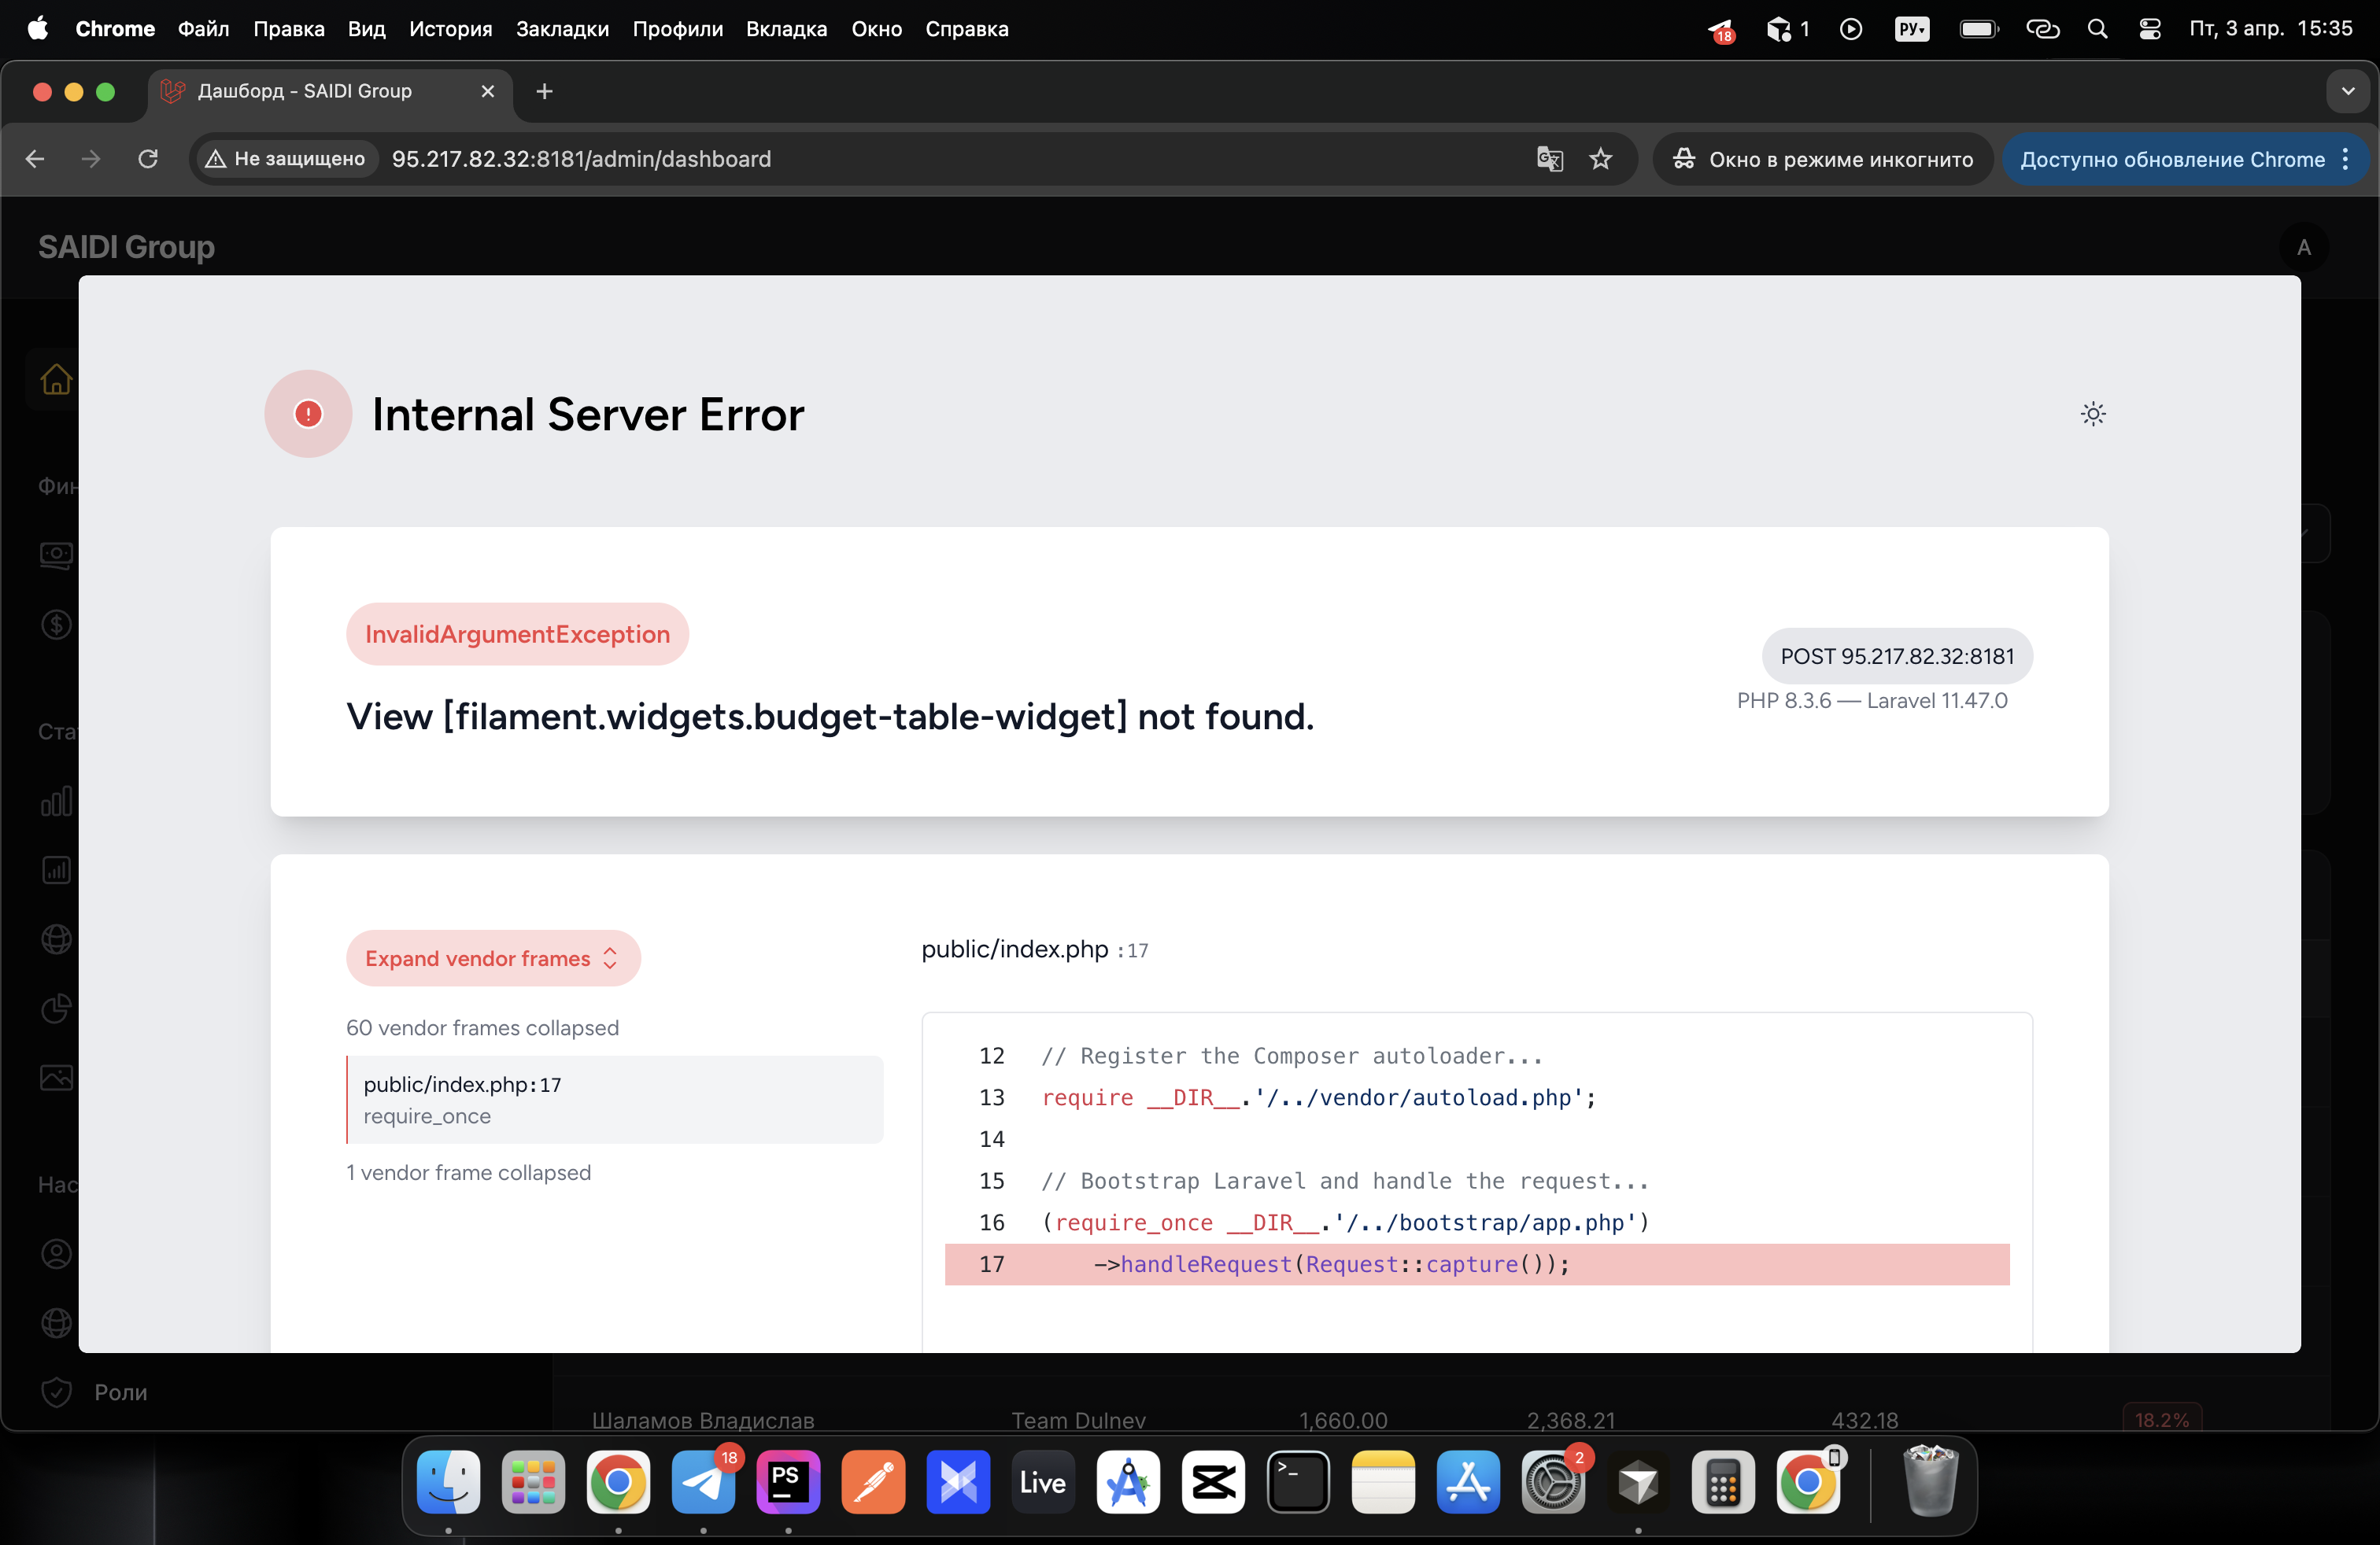This screenshot has height=1545, width=2380.
Task: Open the Профили menu
Action: point(678,29)
